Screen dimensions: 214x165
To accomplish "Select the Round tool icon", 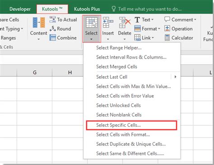I will coord(52,28).
